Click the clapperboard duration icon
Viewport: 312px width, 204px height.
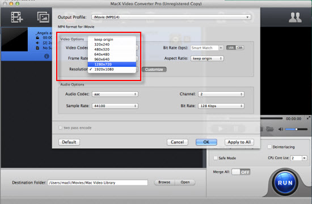pos(37,38)
